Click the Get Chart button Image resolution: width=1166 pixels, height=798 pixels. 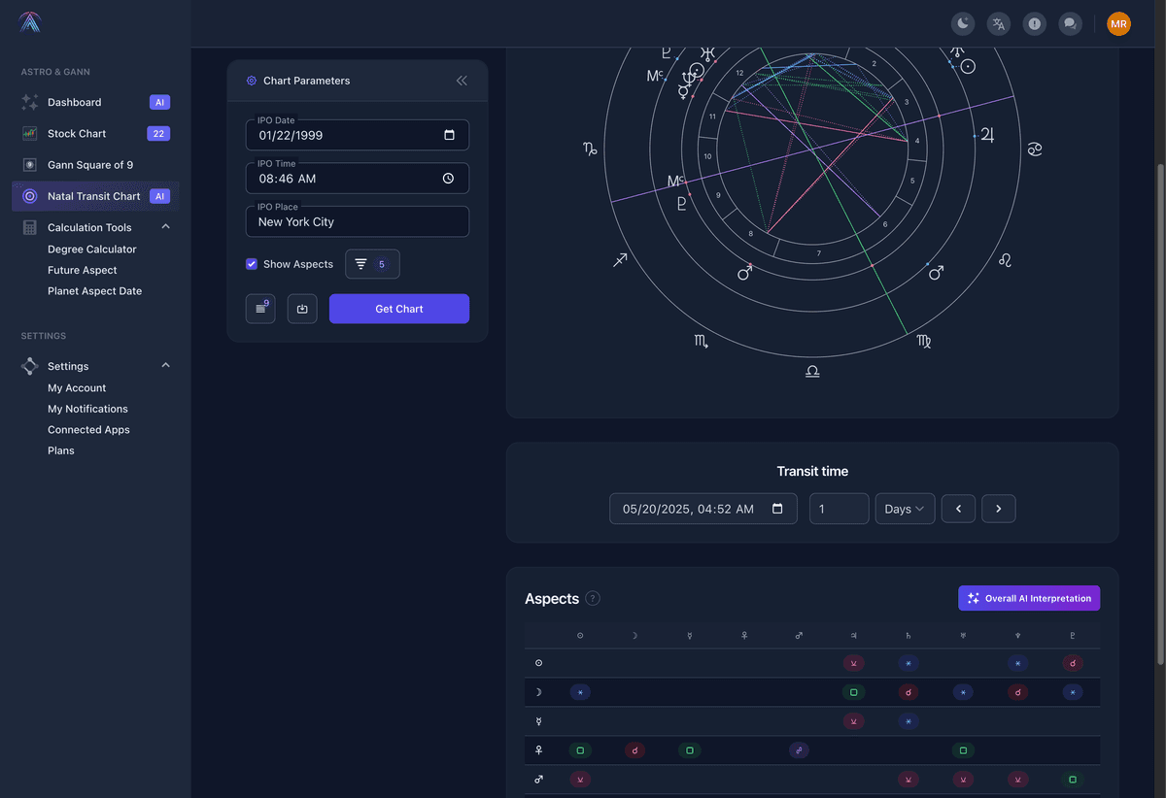(398, 308)
